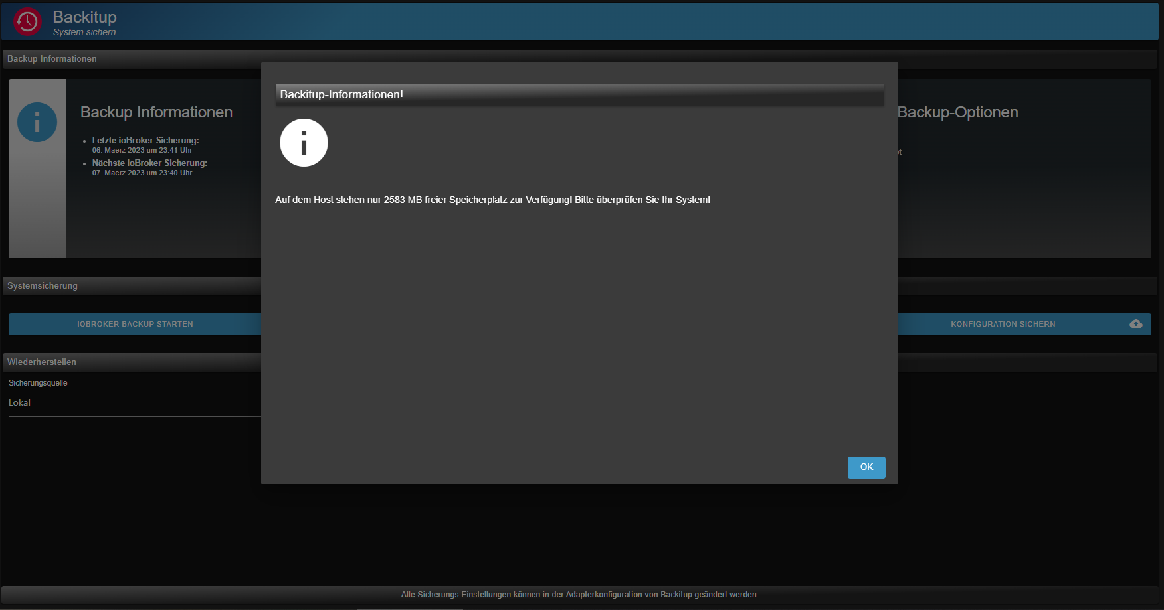Click the white info icon in dialog
1164x610 pixels.
tap(304, 143)
